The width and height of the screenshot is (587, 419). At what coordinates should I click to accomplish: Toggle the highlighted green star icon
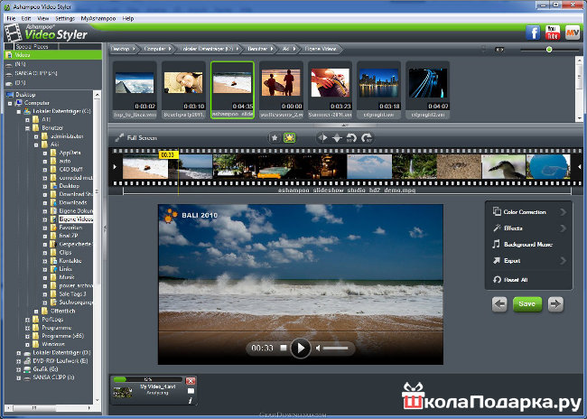click(289, 138)
